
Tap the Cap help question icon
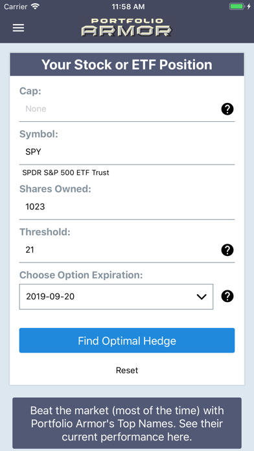pyautogui.click(x=227, y=109)
